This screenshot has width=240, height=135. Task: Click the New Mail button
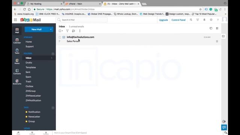click(x=36, y=29)
